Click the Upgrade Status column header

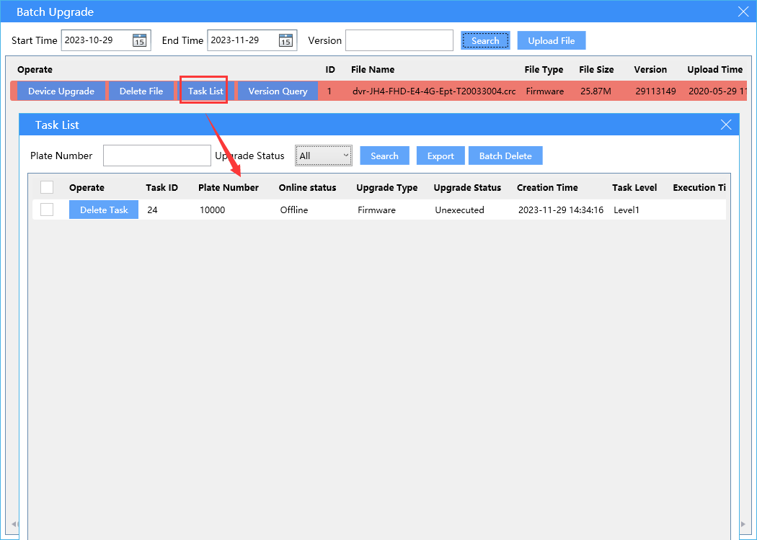(x=467, y=187)
